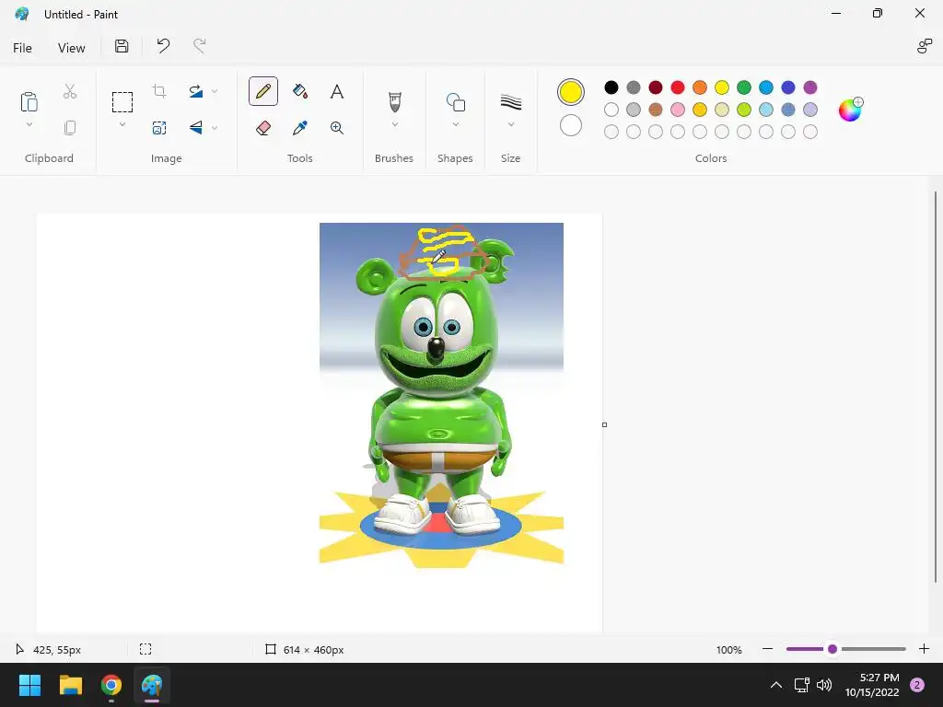Viewport: 943px width, 707px height.
Task: Click the zoom in plus button
Action: pos(925,649)
